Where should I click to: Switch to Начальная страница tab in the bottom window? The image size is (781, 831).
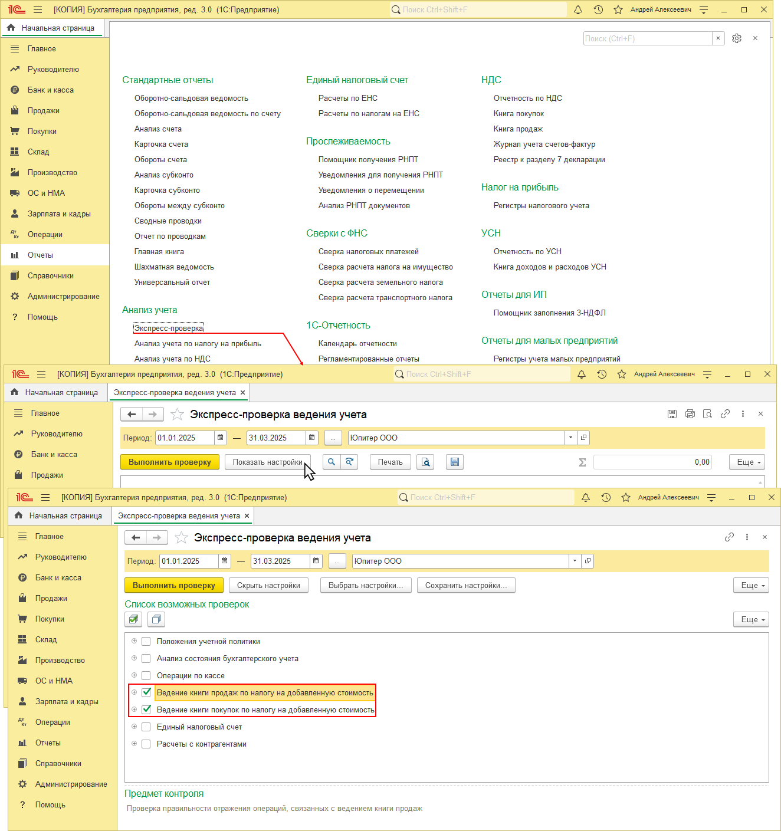(x=59, y=516)
